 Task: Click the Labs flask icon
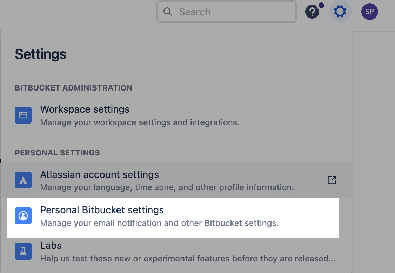pyautogui.click(x=23, y=251)
